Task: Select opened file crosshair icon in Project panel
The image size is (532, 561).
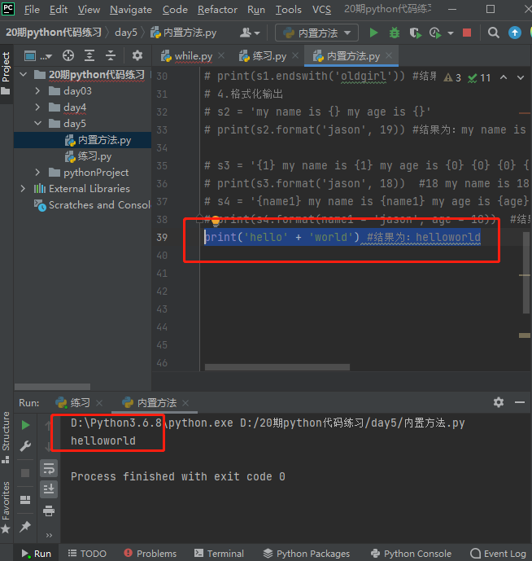Action: pos(68,55)
